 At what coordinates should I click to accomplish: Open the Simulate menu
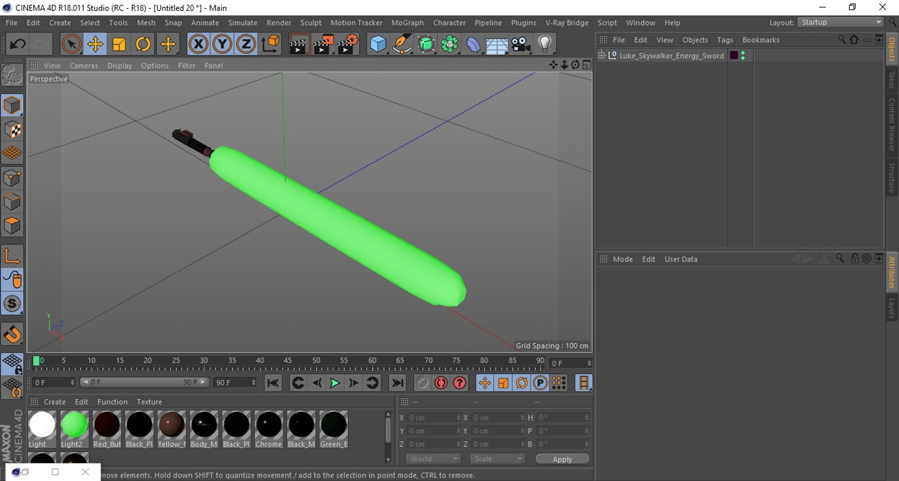243,22
